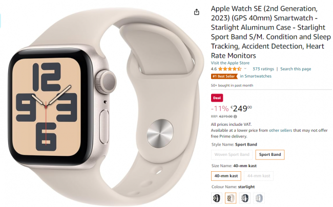Select the first black midnight colour swatch
This screenshot has height=207, width=333.
click(217, 198)
